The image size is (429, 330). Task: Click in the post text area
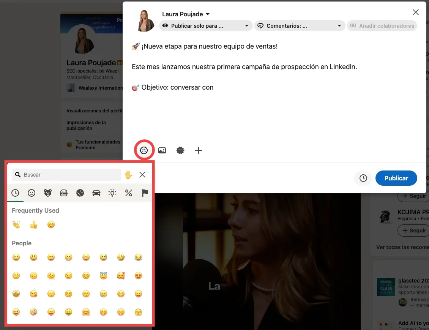[x=274, y=88]
